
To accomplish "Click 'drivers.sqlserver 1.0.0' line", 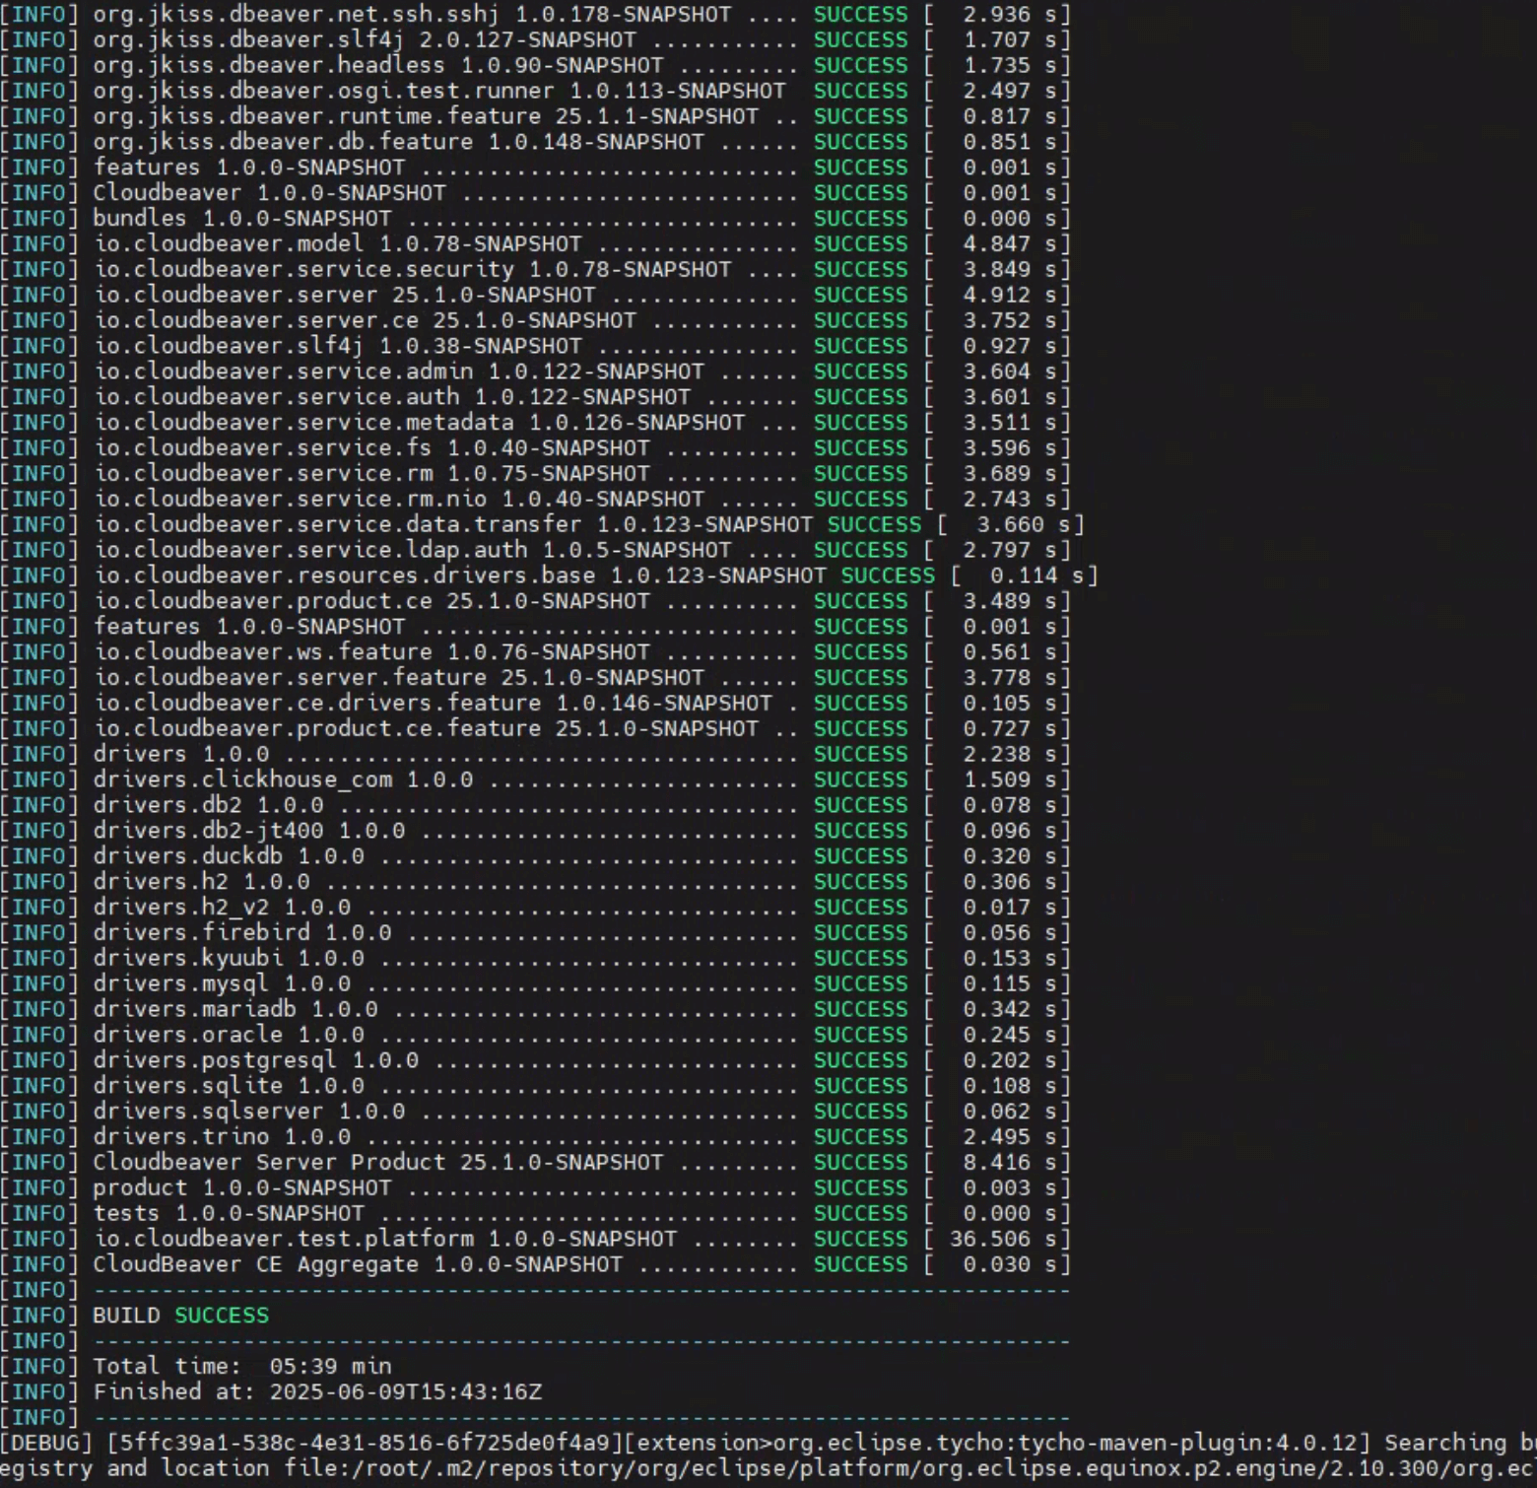I will (535, 1112).
